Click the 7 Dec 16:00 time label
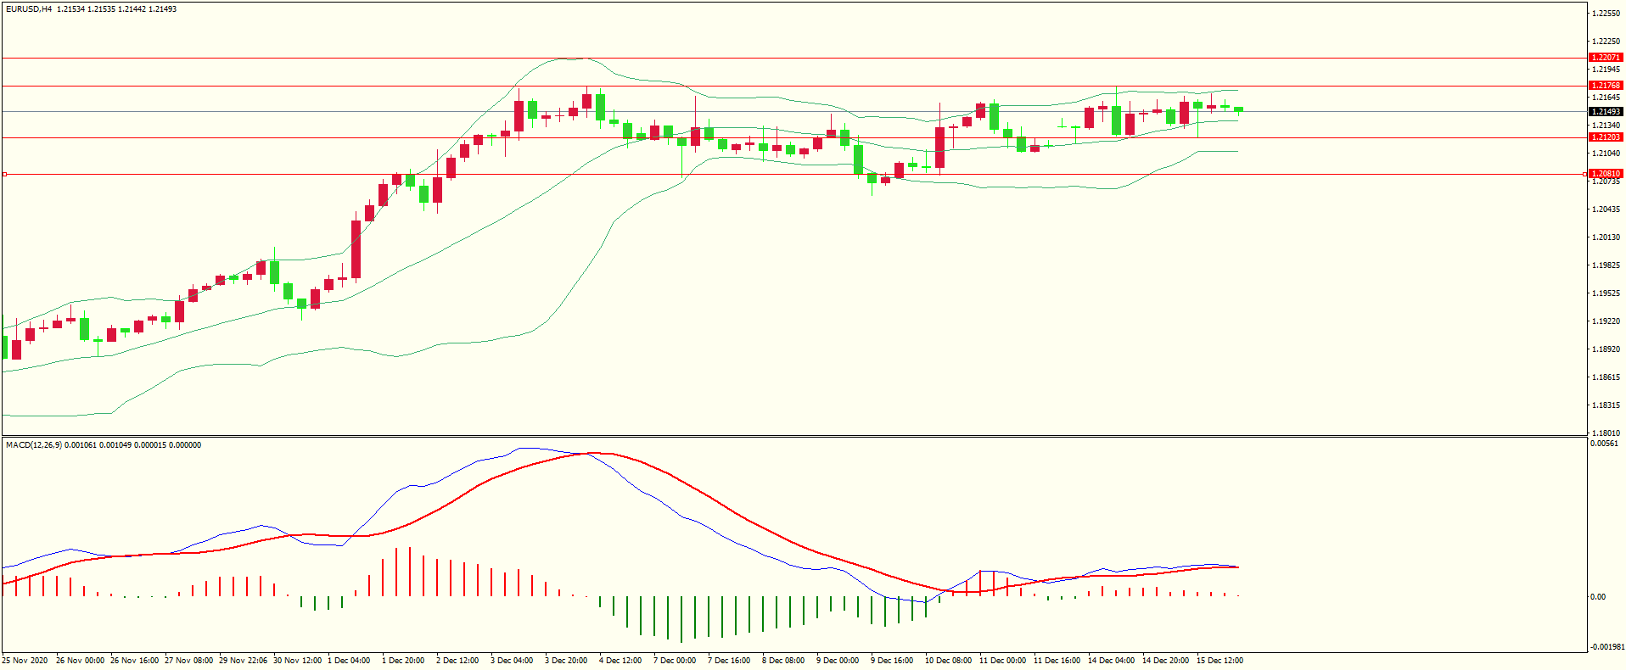This screenshot has width=1626, height=670. coord(729,661)
